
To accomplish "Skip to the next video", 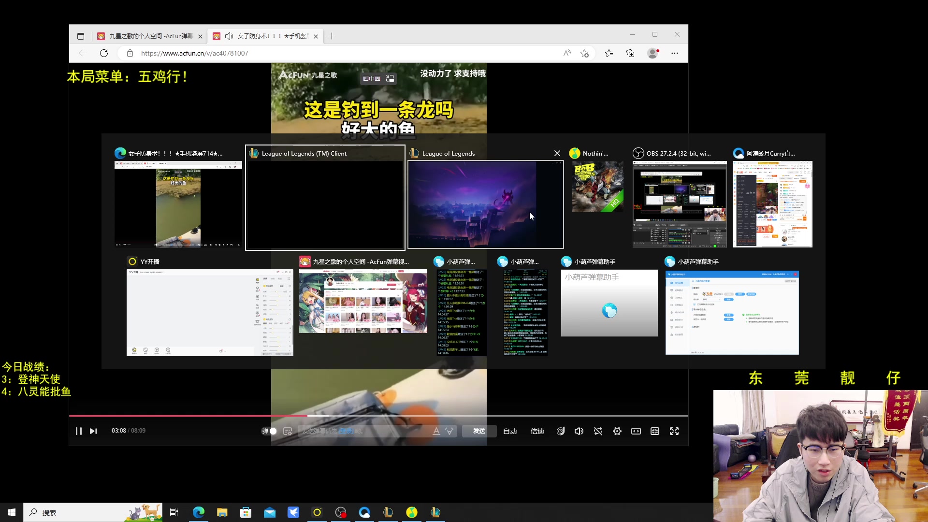I will click(93, 431).
